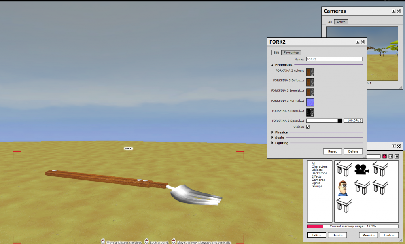Viewport: 405px width, 244px height.
Task: Select the Groups category filter
Action: click(317, 186)
